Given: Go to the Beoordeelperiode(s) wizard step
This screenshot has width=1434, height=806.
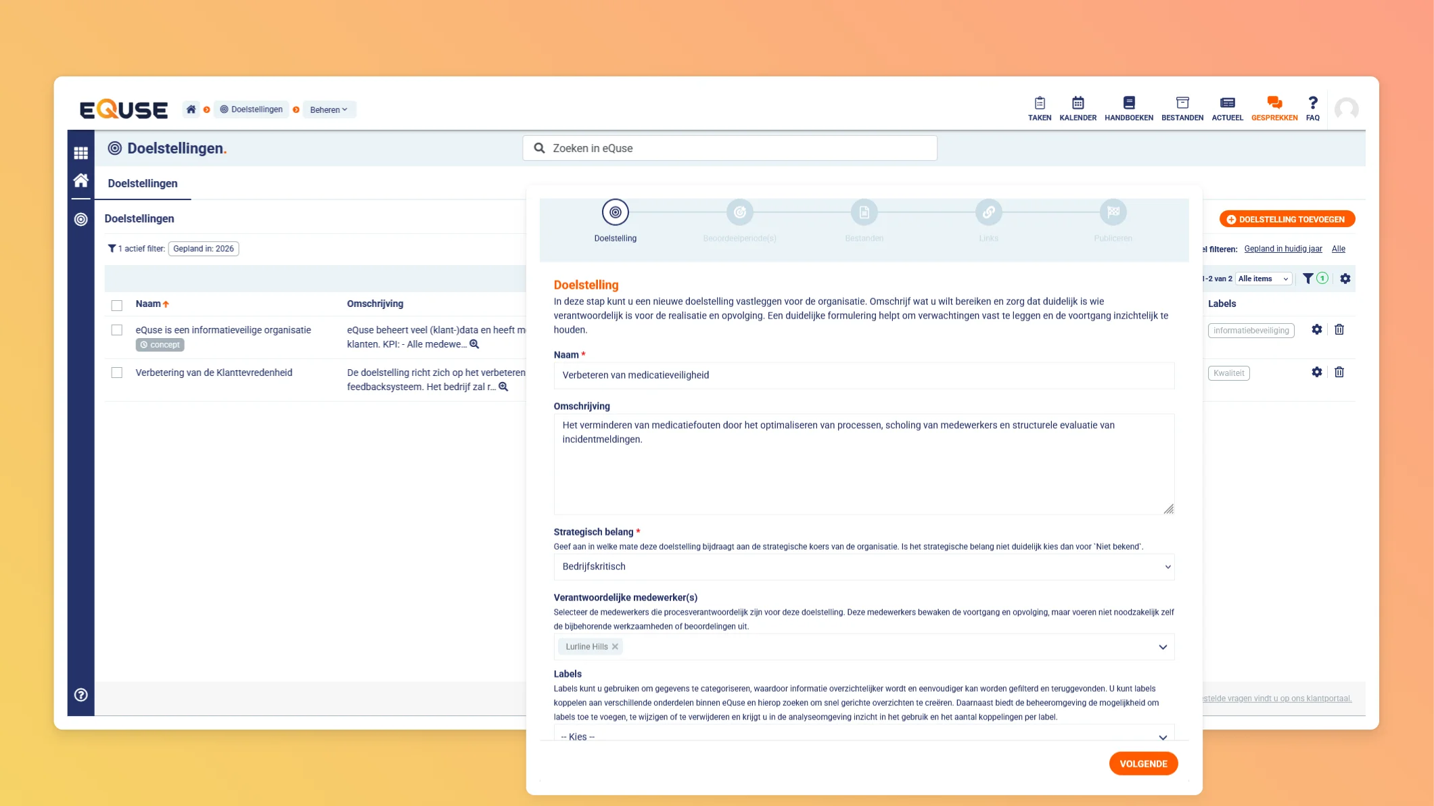Looking at the screenshot, I should (x=739, y=213).
